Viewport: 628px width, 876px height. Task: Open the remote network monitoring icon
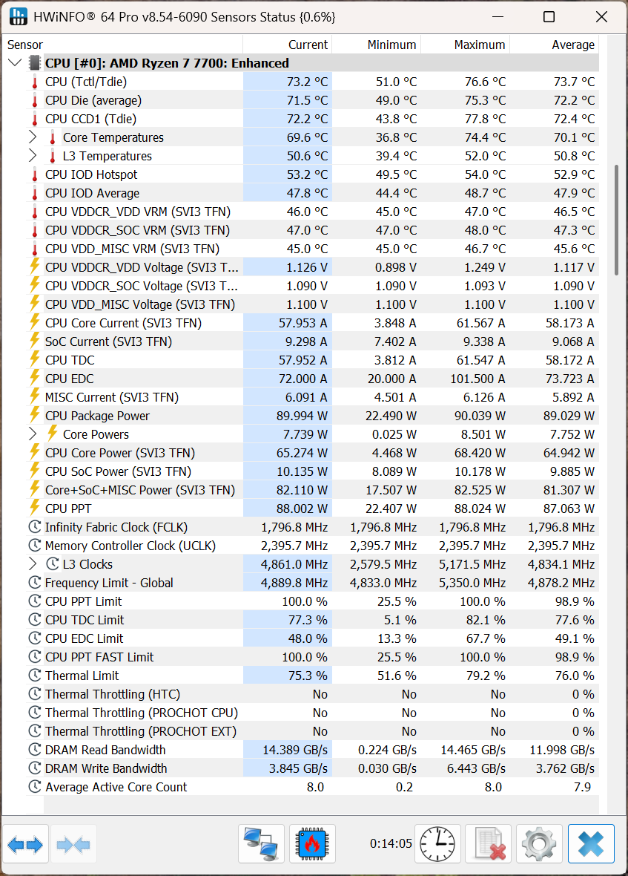tap(261, 843)
